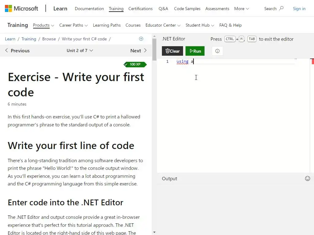Expand the Educator Center dropdown
The width and height of the screenshot is (314, 235).
pyautogui.click(x=163, y=25)
